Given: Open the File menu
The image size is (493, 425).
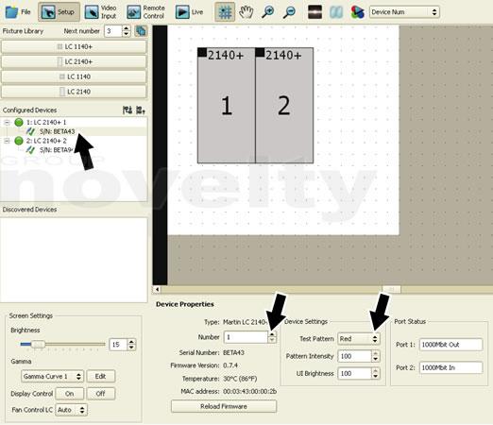Looking at the screenshot, I should pos(18,12).
